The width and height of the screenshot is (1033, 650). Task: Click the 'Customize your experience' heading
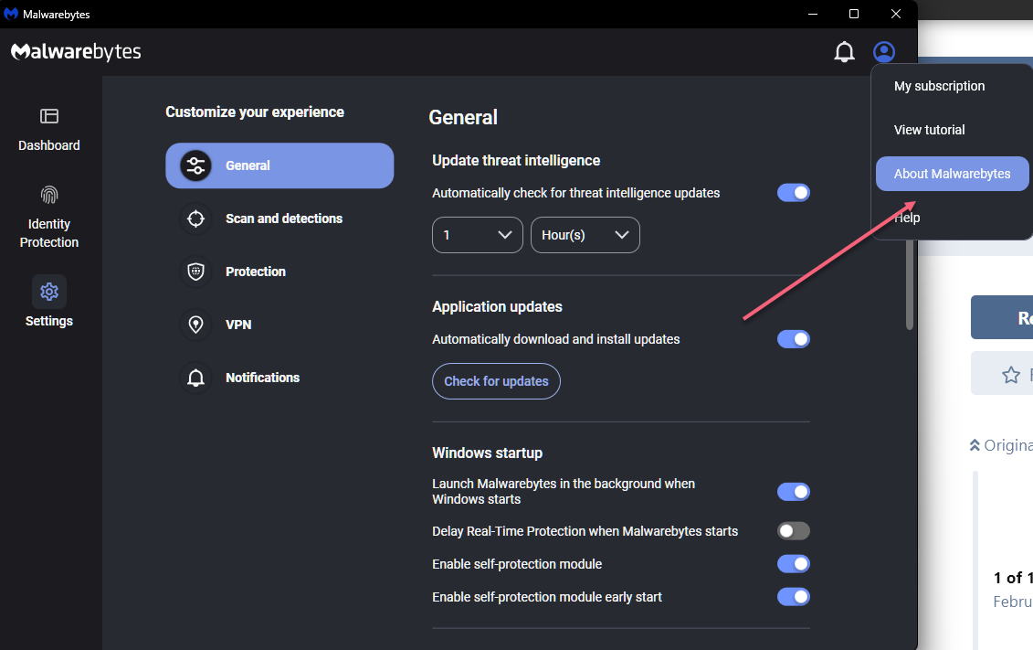coord(255,112)
